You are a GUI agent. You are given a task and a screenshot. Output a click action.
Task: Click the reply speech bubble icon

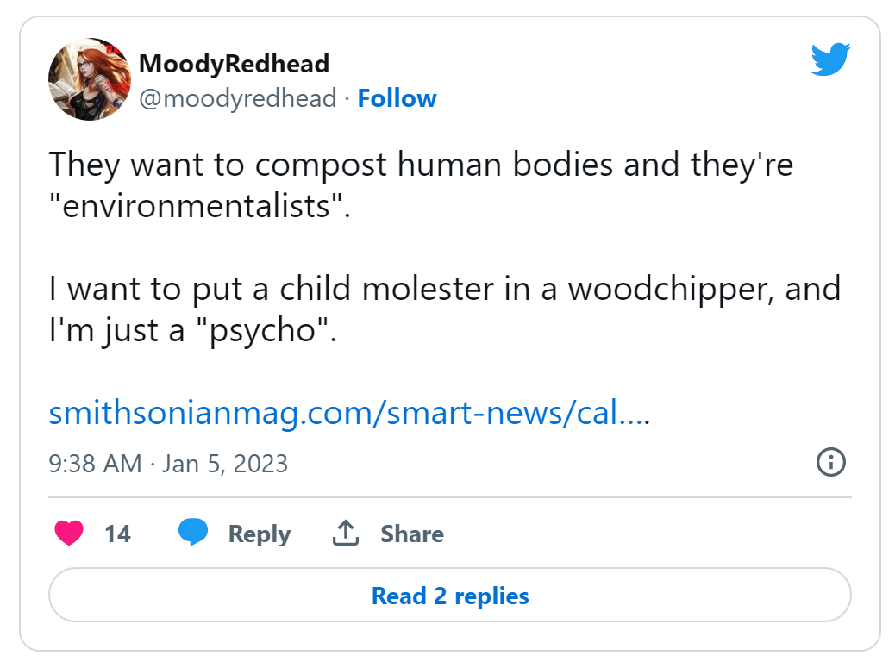[193, 534]
